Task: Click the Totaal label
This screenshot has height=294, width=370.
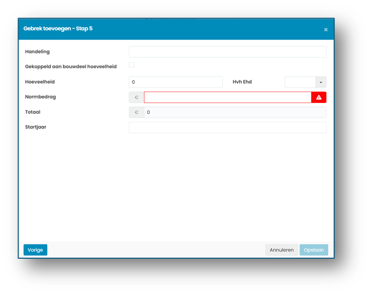Action: (32, 112)
